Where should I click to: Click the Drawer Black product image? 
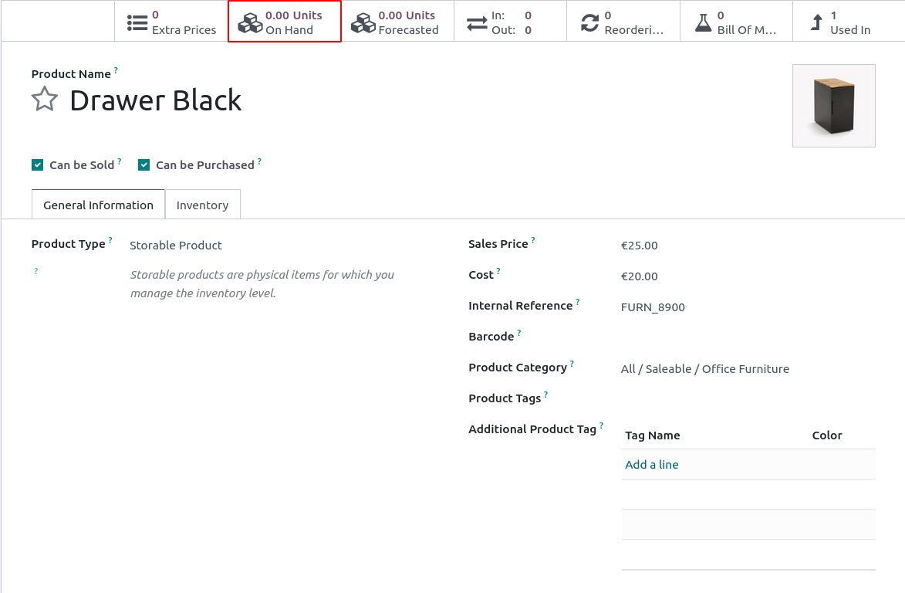[x=833, y=106]
